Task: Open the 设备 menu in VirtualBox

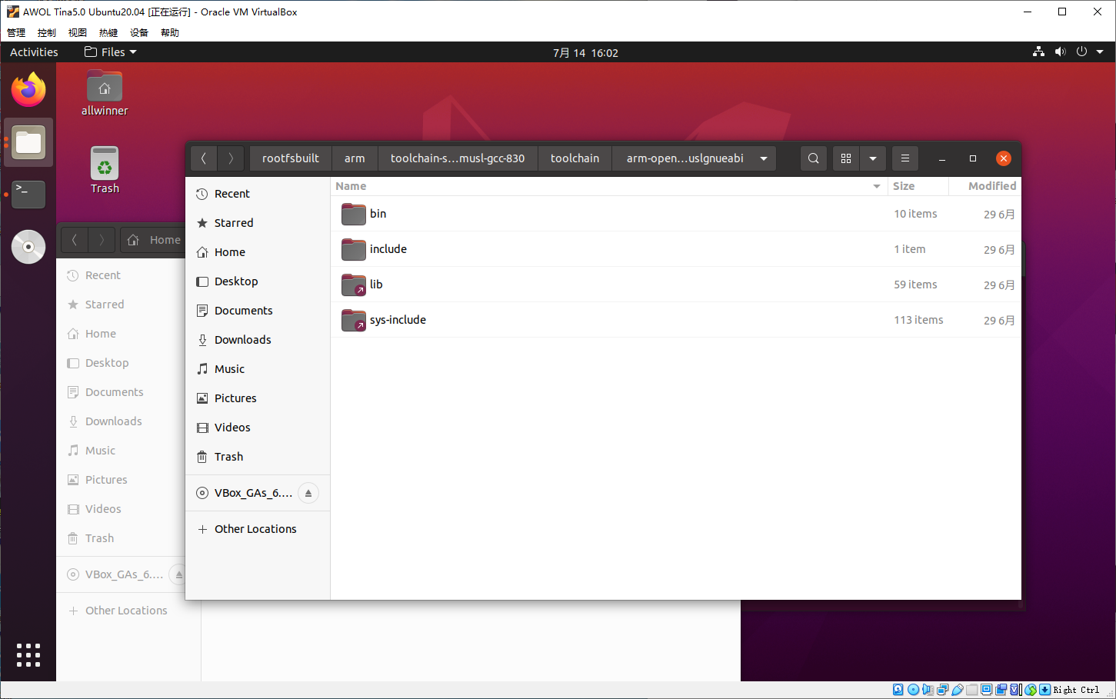Action: [x=138, y=32]
